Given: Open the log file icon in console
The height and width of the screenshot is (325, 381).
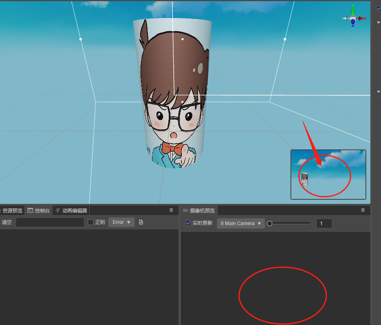Looking at the screenshot, I should point(141,222).
